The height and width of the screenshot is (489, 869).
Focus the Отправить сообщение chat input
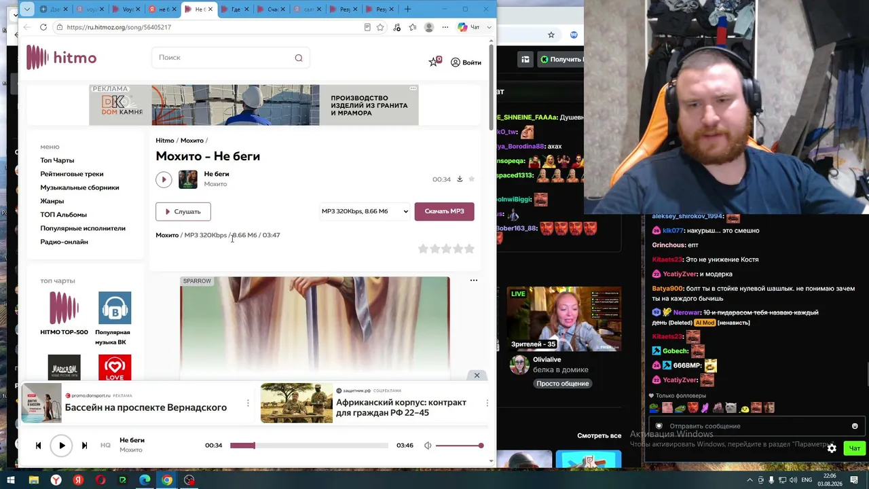755,426
